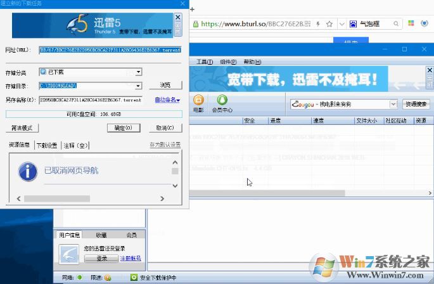Click the 存为默认设置 save-as-default link
Screen dimensions: 434x284
point(165,145)
